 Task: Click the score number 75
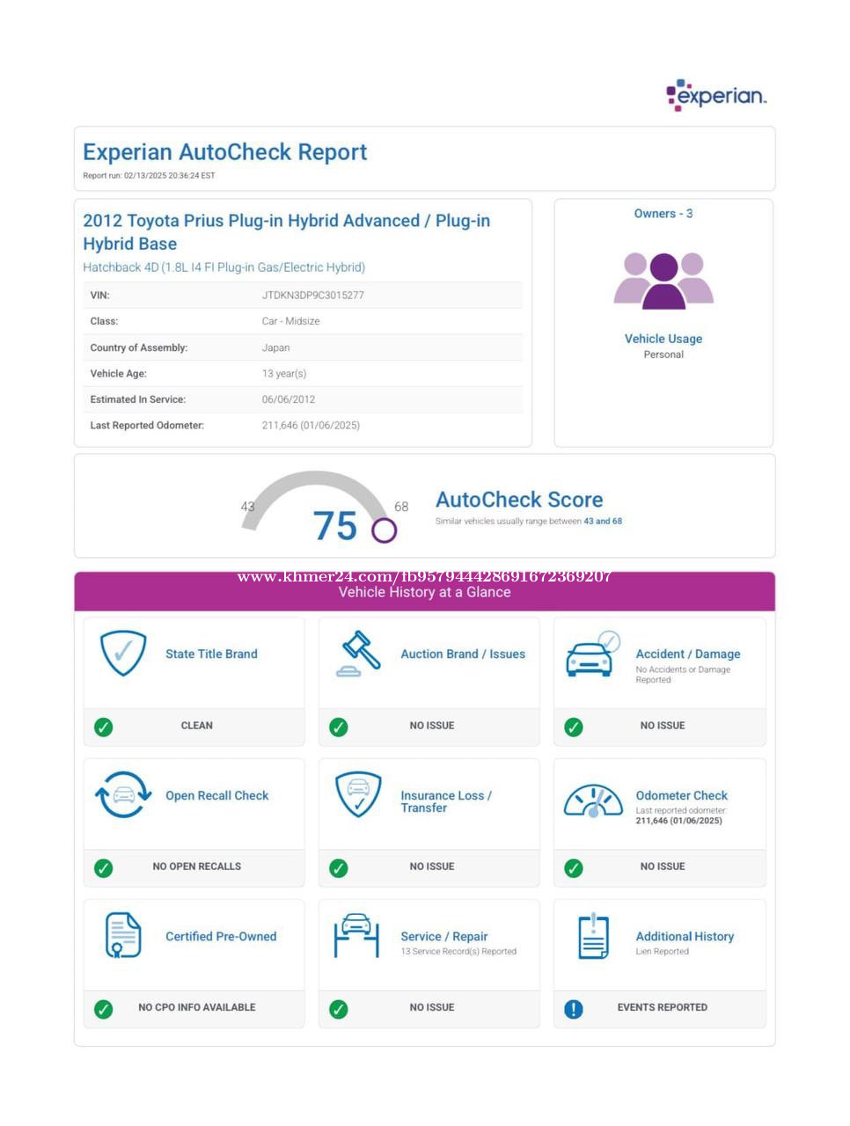tap(335, 526)
